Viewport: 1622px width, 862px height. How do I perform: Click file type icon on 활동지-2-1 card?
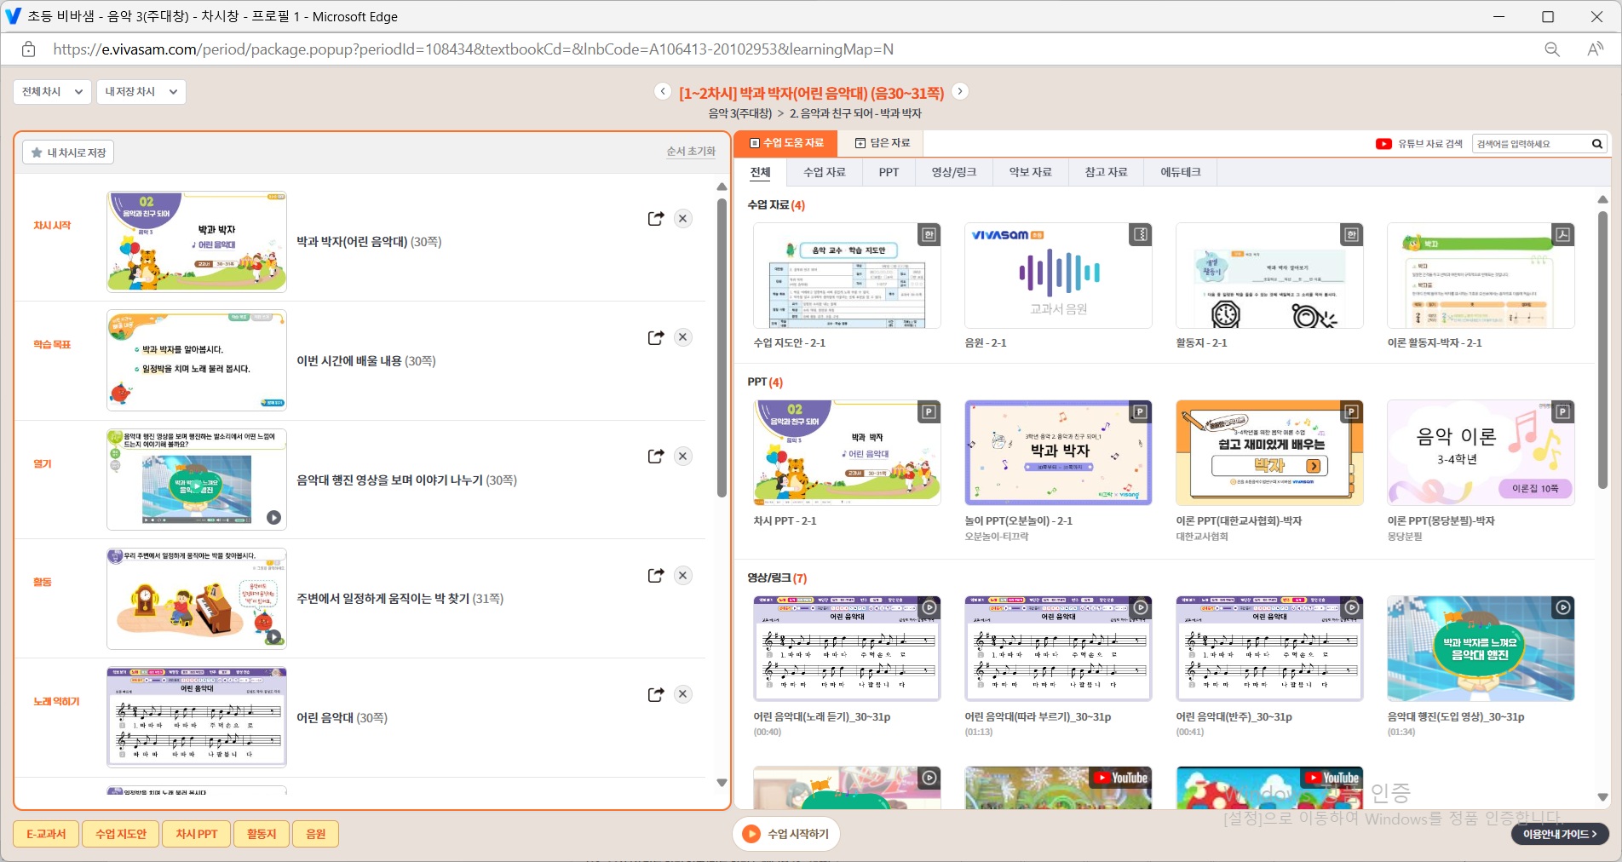click(1352, 234)
